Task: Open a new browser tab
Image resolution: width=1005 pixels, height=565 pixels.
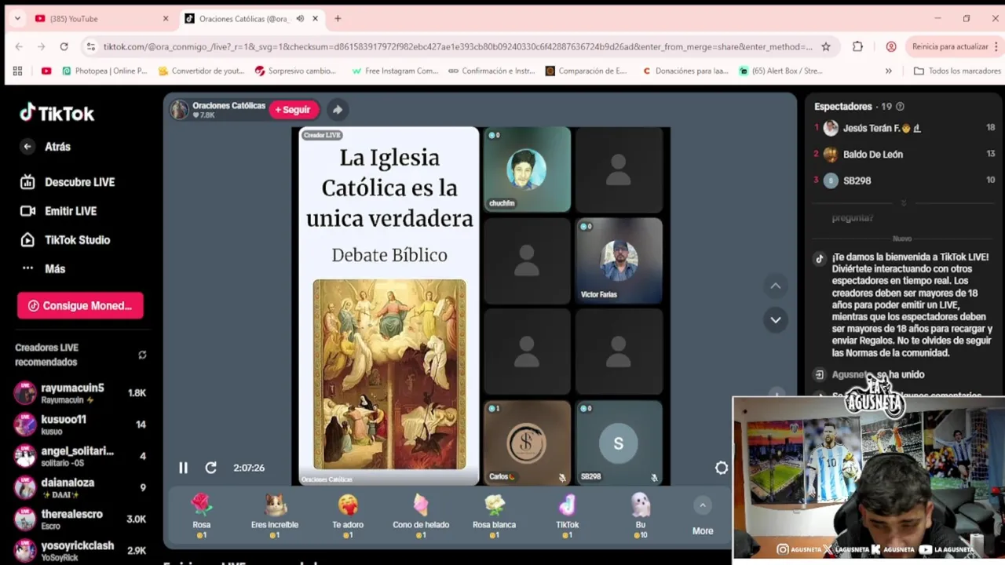Action: 338,19
